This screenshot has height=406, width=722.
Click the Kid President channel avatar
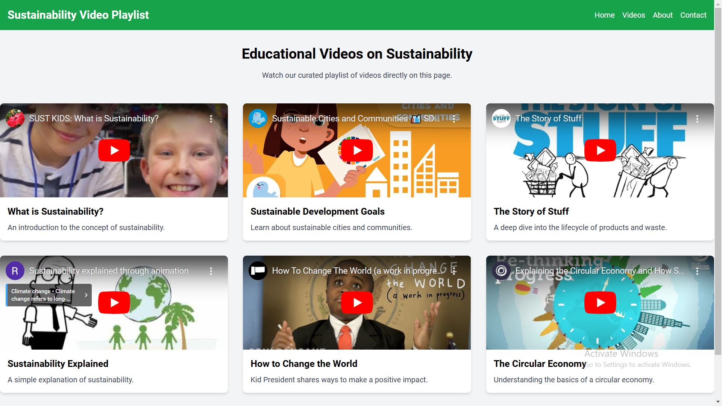click(x=258, y=271)
